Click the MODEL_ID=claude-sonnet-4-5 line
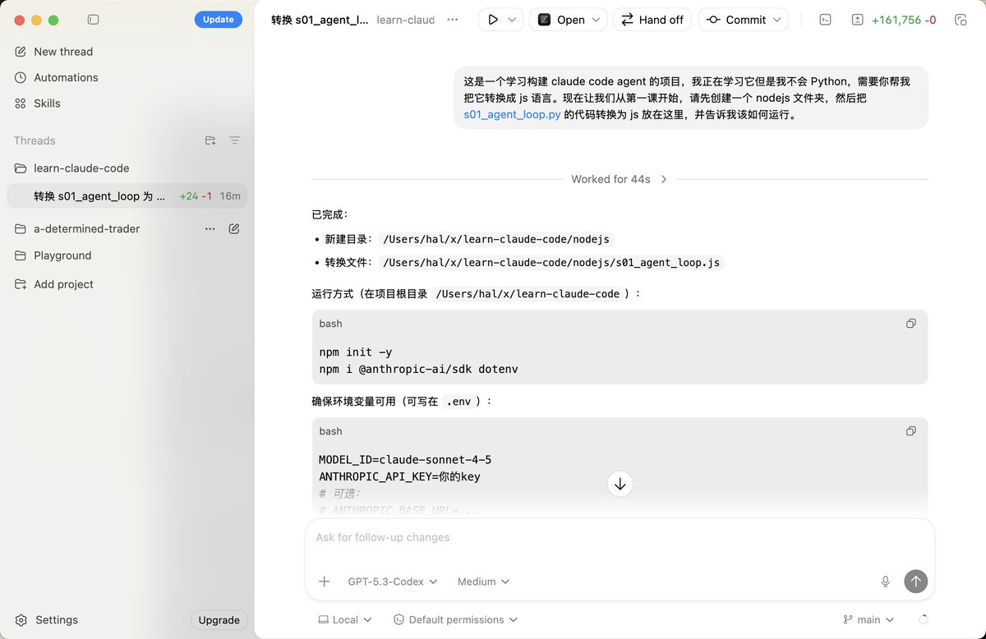986x639 pixels. pyautogui.click(x=405, y=460)
